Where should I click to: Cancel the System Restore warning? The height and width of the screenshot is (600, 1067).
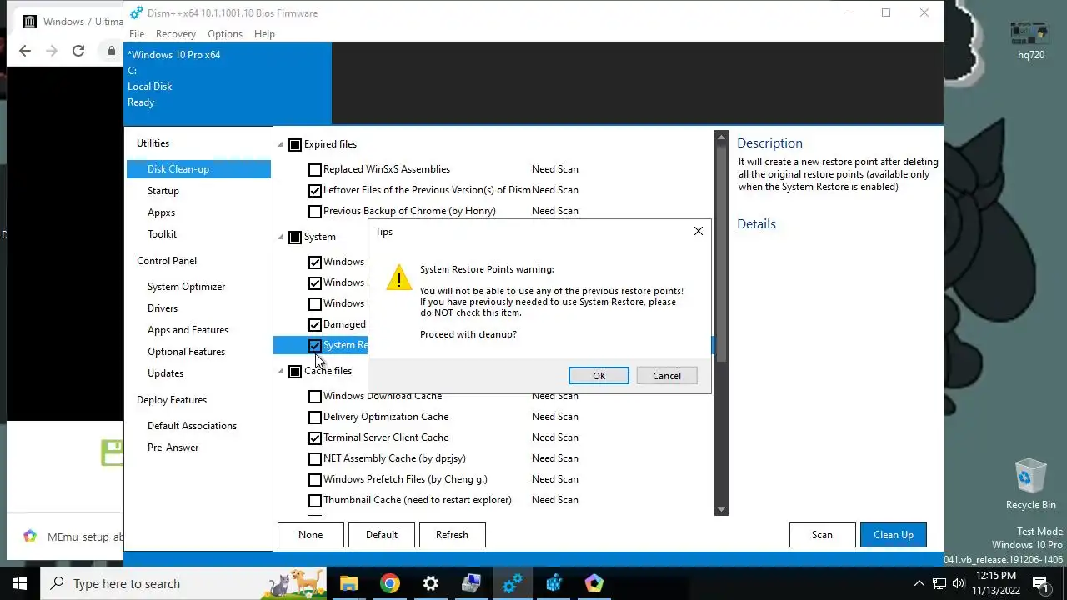tap(667, 376)
